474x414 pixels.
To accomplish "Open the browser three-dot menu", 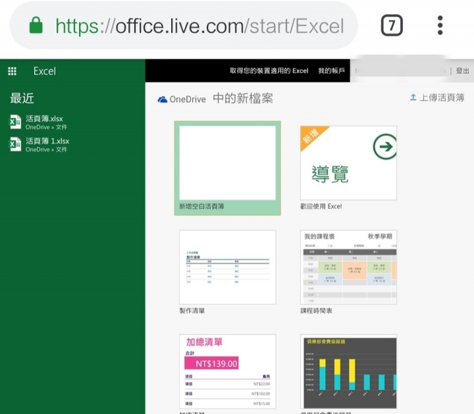I will (440, 25).
